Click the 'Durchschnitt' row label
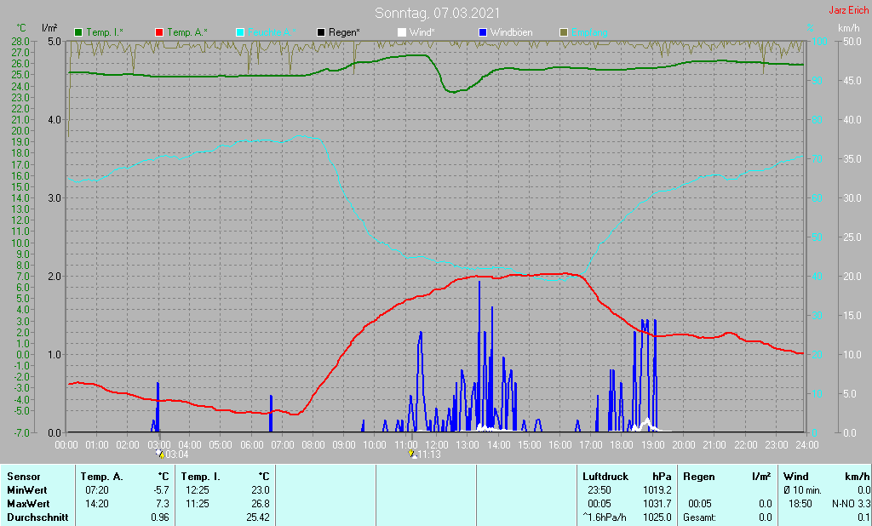Screen dimensions: 872x526 tap(37, 517)
